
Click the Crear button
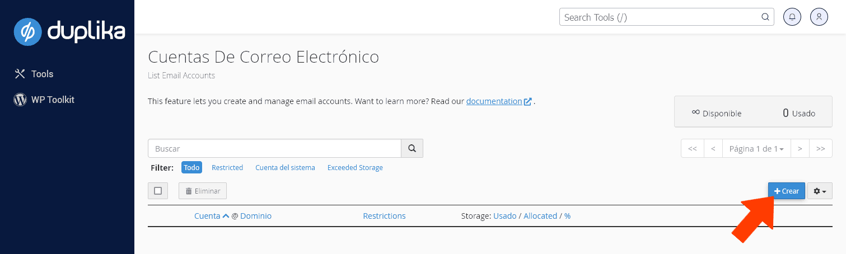[x=786, y=191]
